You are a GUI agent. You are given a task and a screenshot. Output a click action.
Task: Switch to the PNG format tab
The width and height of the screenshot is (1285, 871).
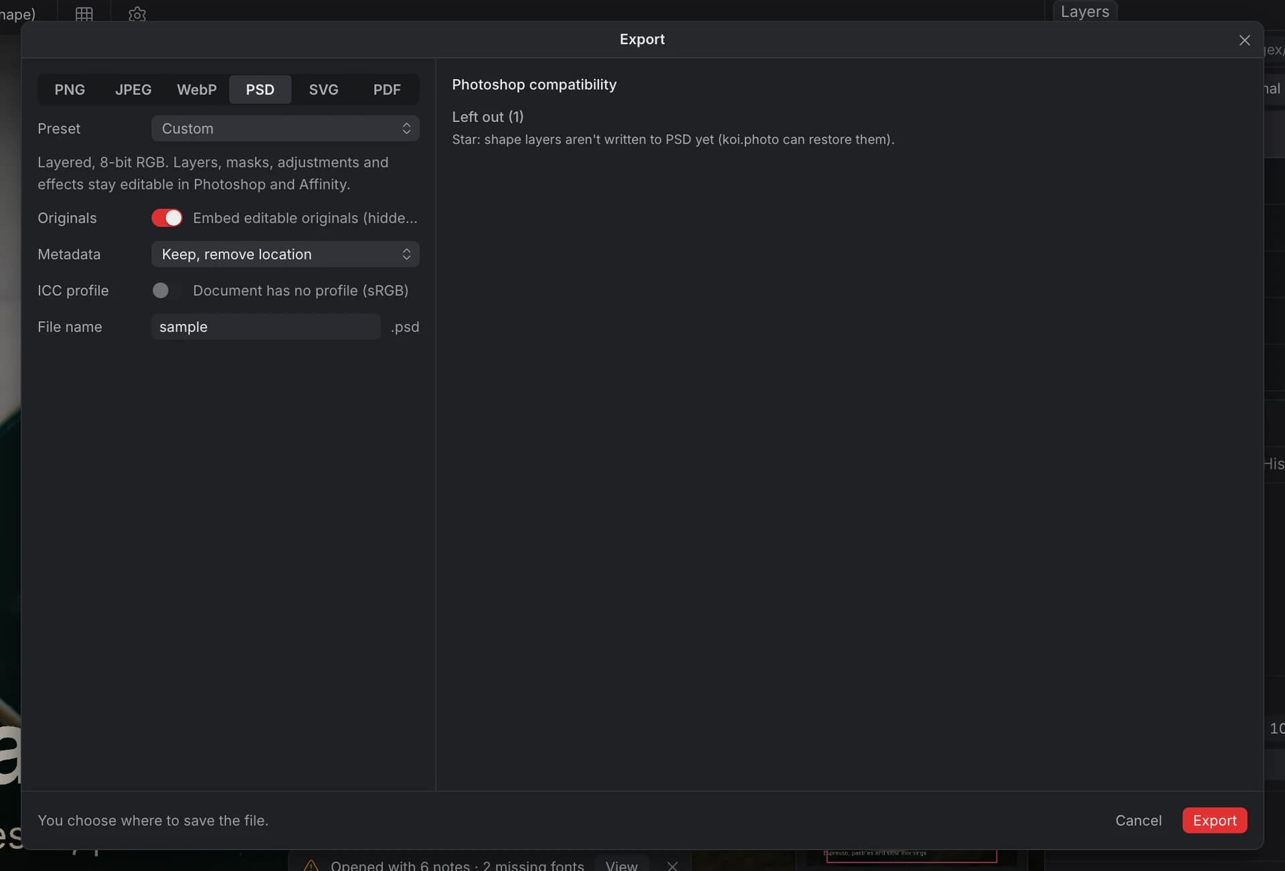click(x=70, y=89)
